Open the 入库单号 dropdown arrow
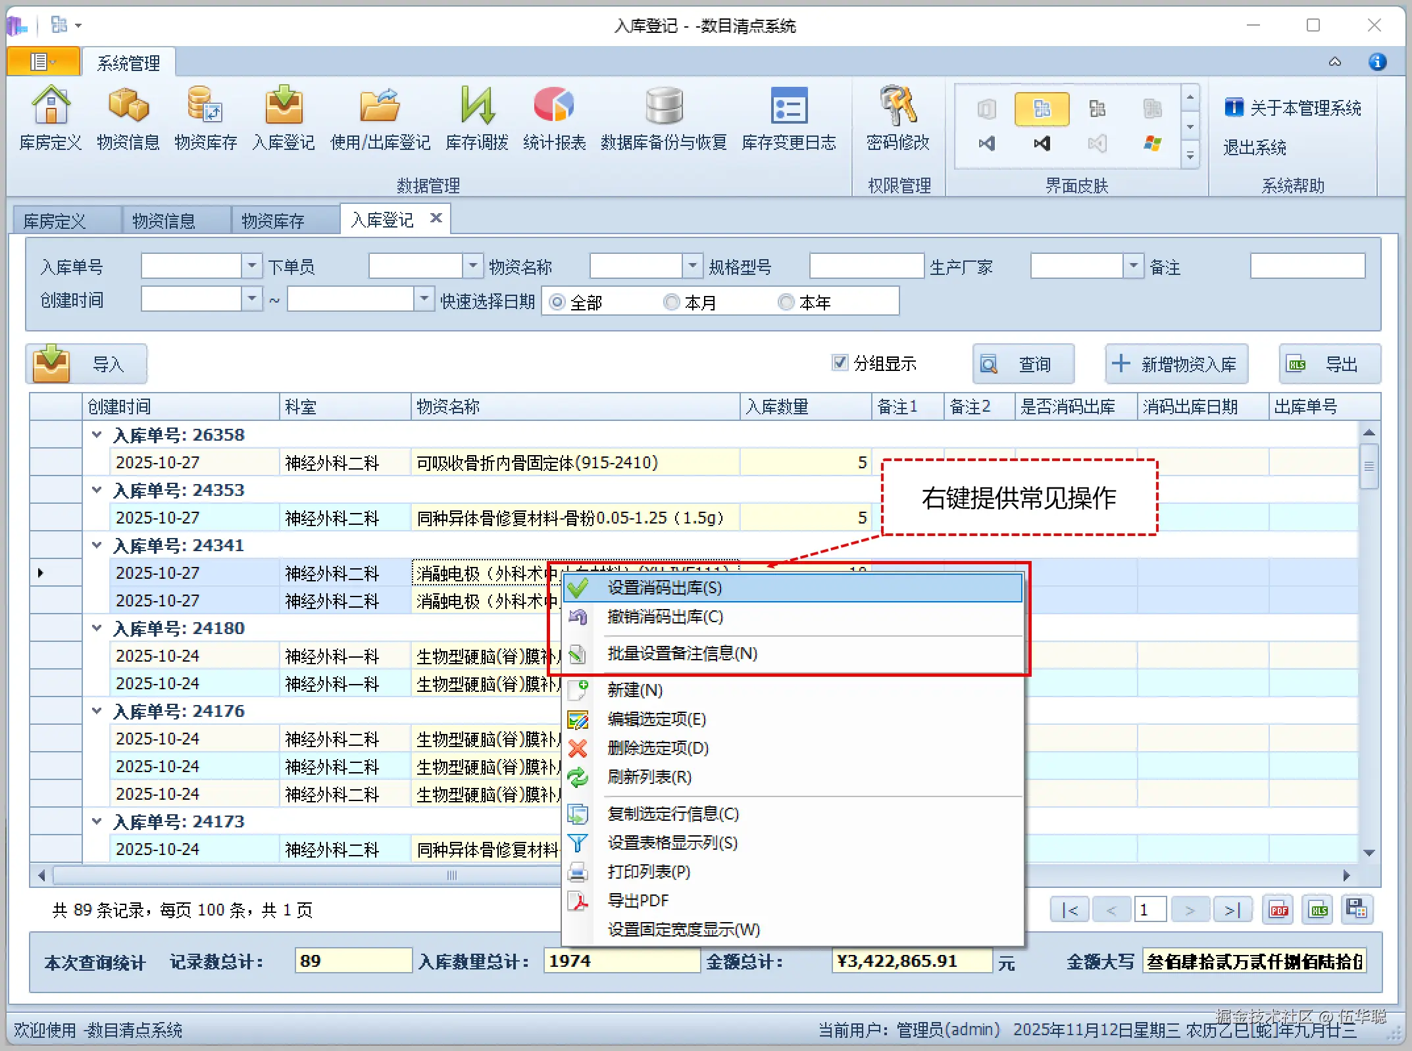The image size is (1412, 1051). click(x=251, y=266)
